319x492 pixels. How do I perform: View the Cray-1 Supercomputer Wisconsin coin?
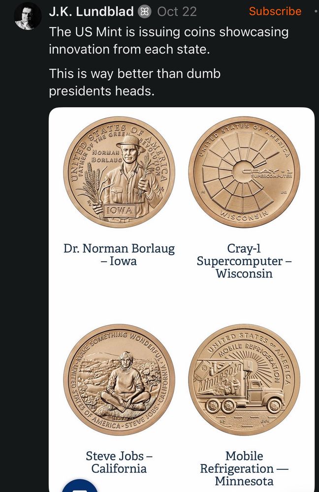pos(244,172)
